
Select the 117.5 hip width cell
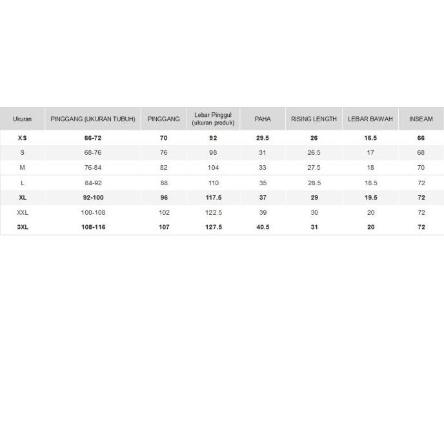pos(214,197)
